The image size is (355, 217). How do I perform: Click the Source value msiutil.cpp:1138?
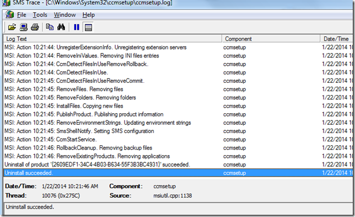[x=173, y=195]
